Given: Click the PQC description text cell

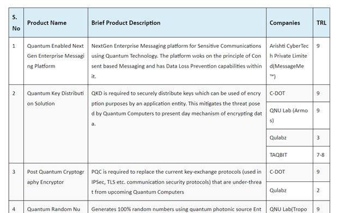Looking at the screenshot, I should tap(177, 182).
